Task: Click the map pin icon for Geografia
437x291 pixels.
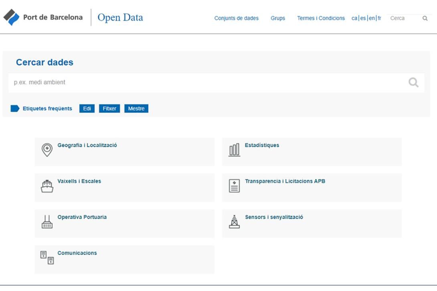Action: [x=47, y=150]
